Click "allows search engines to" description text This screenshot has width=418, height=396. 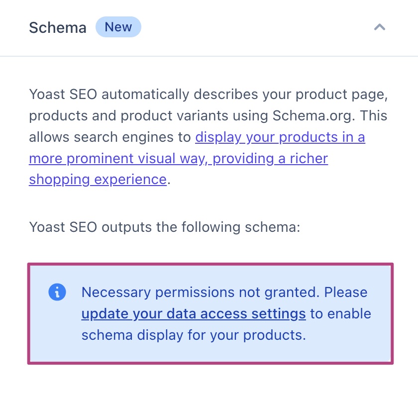[110, 137]
